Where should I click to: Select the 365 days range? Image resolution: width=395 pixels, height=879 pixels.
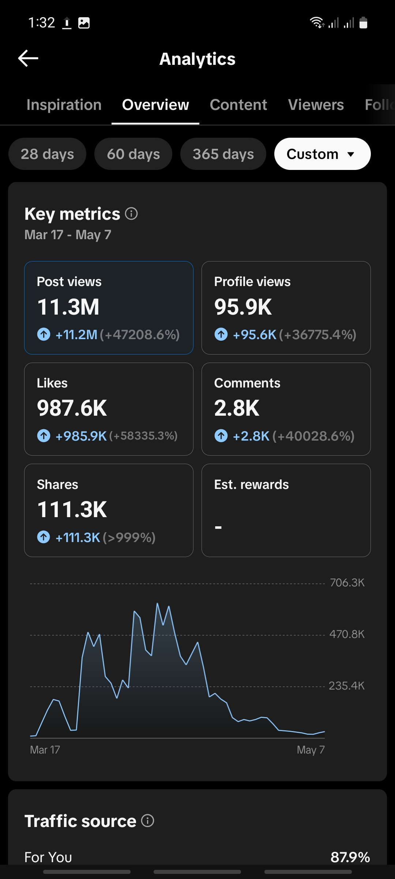click(x=223, y=154)
